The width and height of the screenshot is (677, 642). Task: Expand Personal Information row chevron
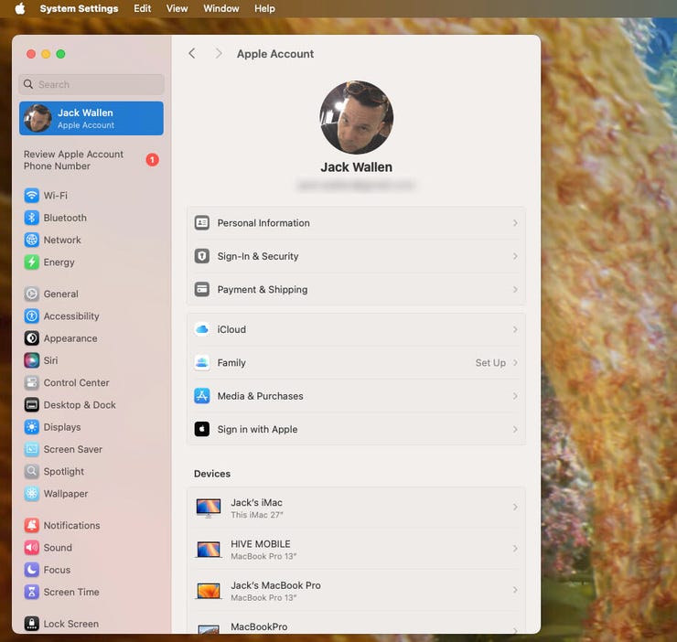tap(515, 223)
